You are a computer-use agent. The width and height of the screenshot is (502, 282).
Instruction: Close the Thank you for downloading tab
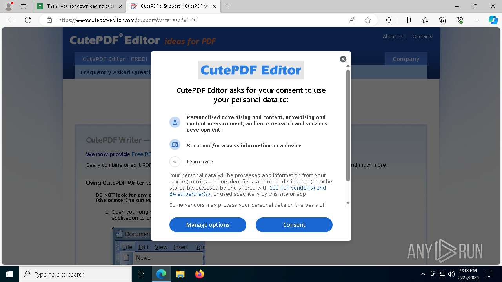[120, 6]
